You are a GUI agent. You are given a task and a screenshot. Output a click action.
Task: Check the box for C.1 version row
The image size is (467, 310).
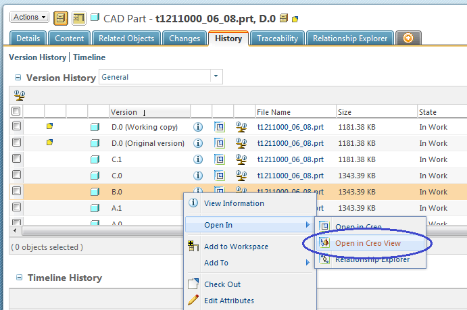coord(17,159)
